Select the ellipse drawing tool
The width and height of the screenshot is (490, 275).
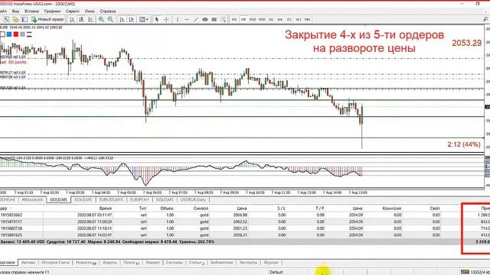[205, 19]
